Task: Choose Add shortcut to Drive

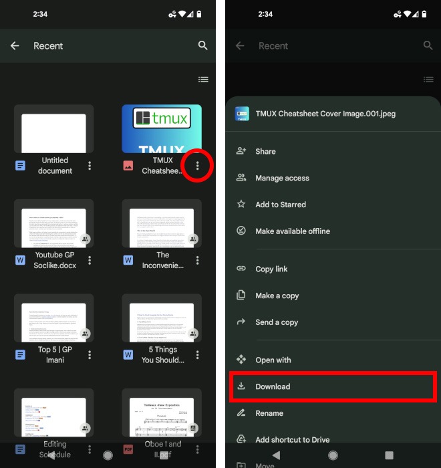Action: point(333,440)
